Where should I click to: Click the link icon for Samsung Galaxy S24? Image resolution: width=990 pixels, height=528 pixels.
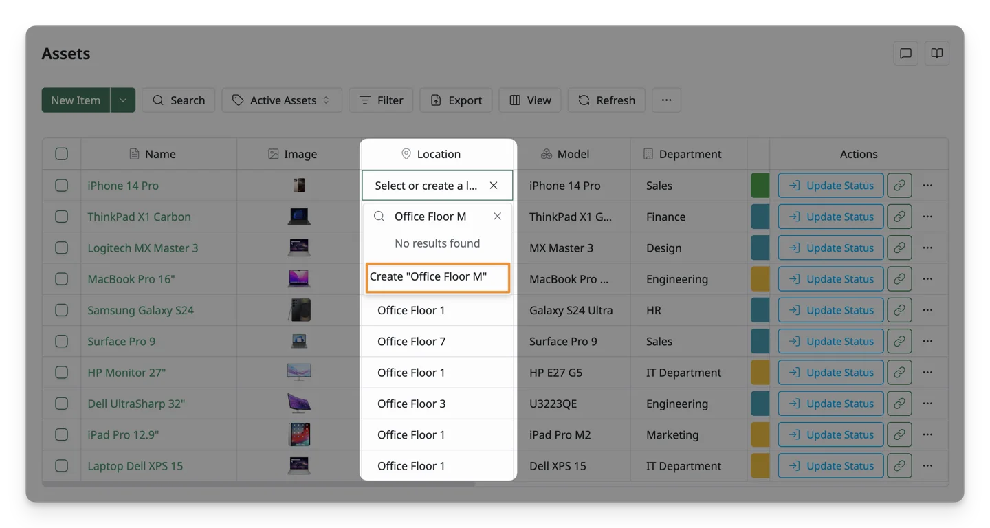pyautogui.click(x=899, y=310)
